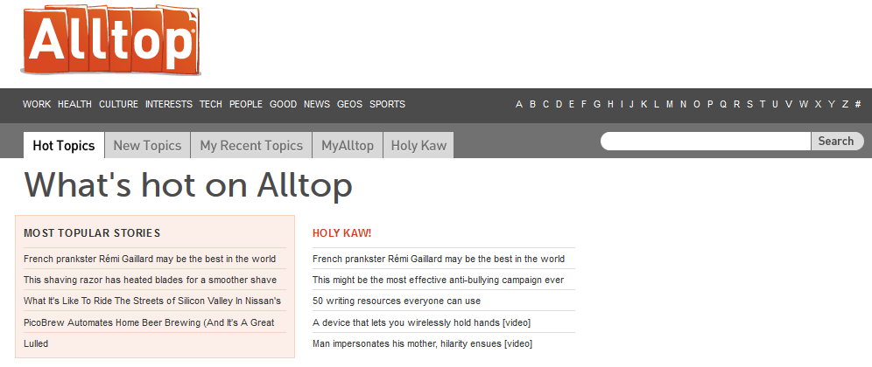
Task: Read the heated blades shaving razor story
Action: tap(151, 280)
